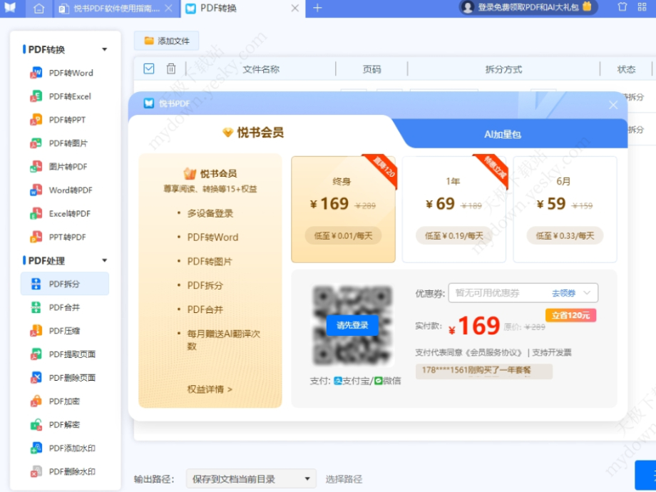Click 支持开发票 text
The height and width of the screenshot is (492, 656).
point(552,353)
